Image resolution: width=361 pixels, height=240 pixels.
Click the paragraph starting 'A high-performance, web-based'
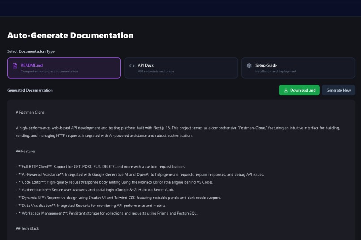[178, 132]
